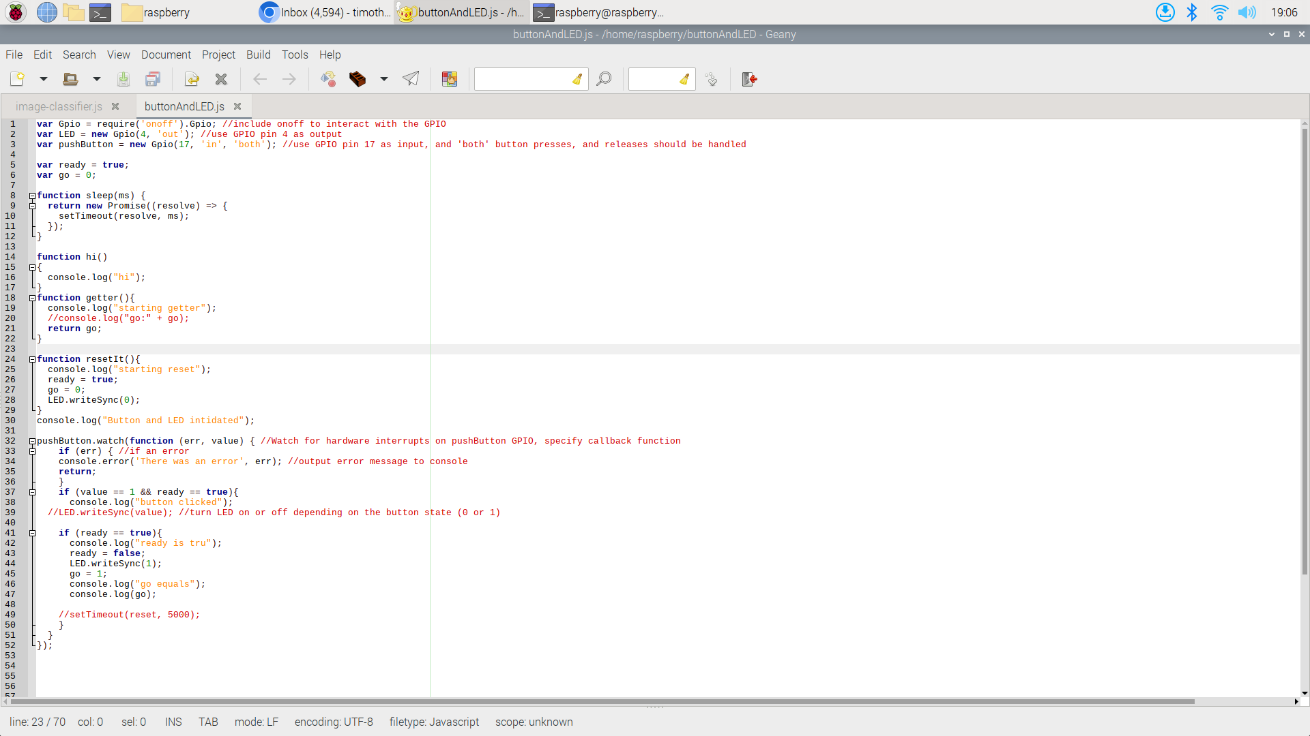Click the scroll right arrow of the editor
Screen dimensions: 1310x736
(1296, 701)
